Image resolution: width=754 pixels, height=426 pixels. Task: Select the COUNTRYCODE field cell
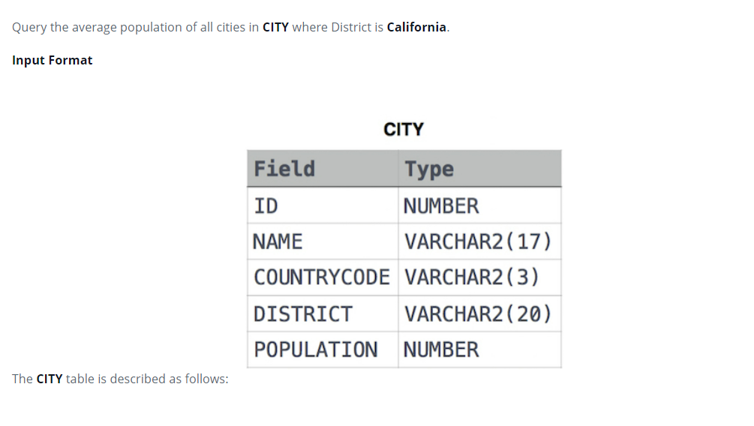coord(323,277)
